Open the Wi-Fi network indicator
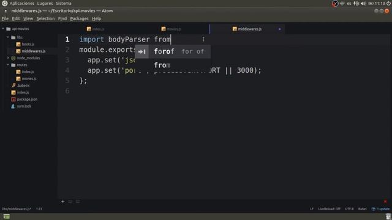 [342, 4]
